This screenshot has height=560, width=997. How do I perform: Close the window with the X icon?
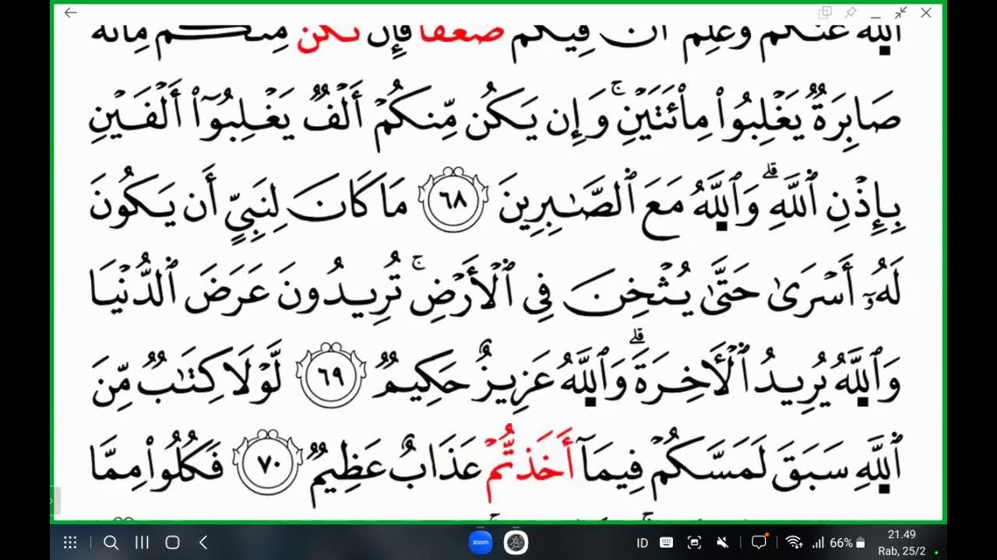click(926, 12)
